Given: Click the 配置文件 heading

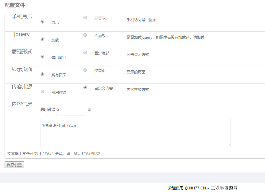Looking at the screenshot, I should point(15,5).
